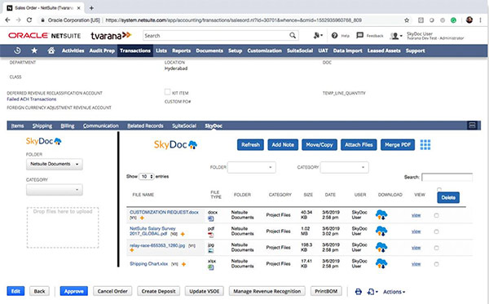Switch to the Items subtab
The image size is (489, 304).
[17, 126]
